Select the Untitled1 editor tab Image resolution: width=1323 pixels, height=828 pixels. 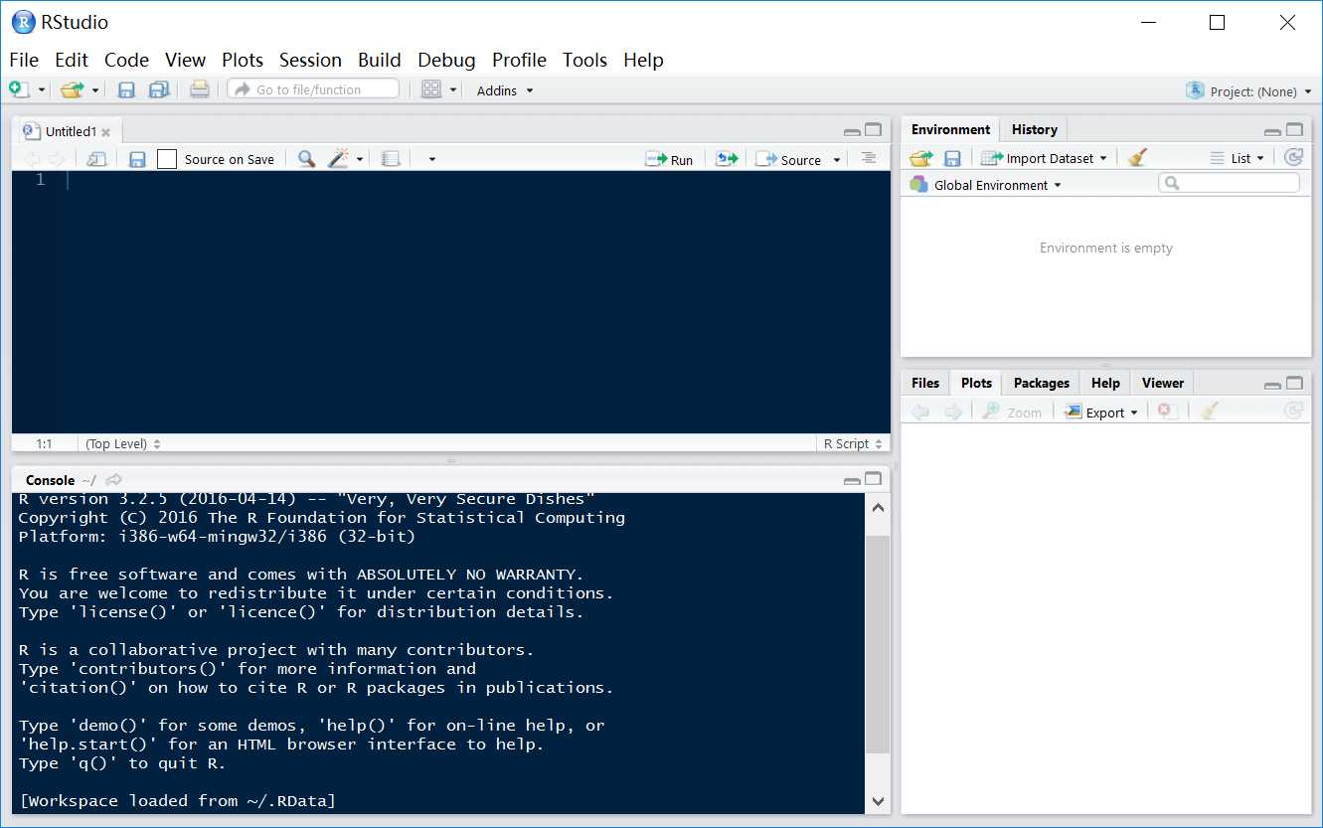point(71,131)
